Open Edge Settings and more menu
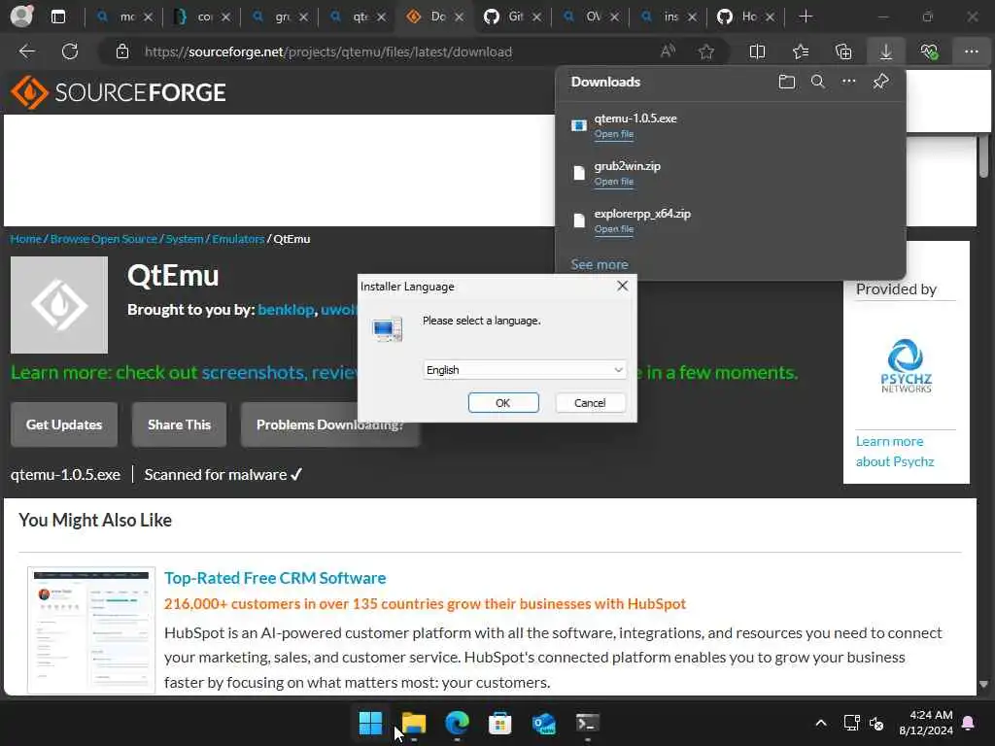 point(972,51)
